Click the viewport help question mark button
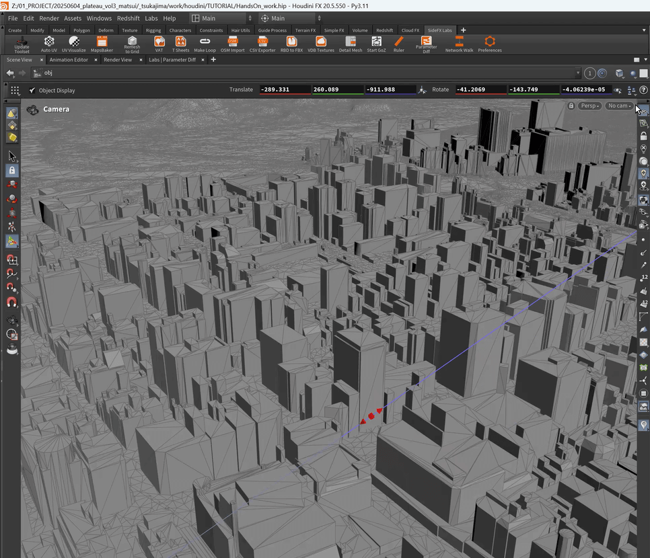Image resolution: width=650 pixels, height=558 pixels. click(643, 90)
